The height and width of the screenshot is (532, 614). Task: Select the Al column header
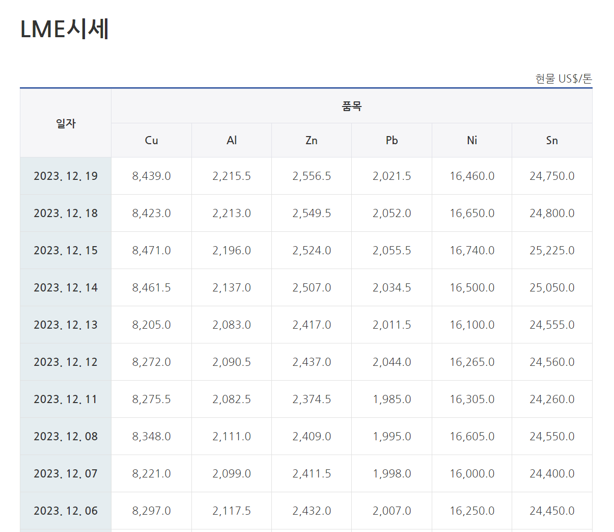click(232, 140)
